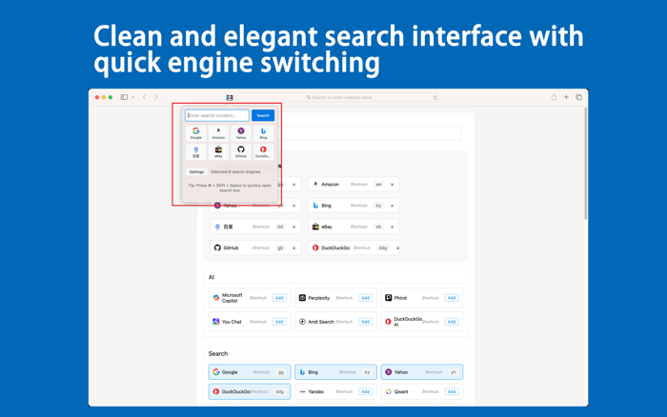Focus the Safari address bar
667x417 pixels.
338,97
